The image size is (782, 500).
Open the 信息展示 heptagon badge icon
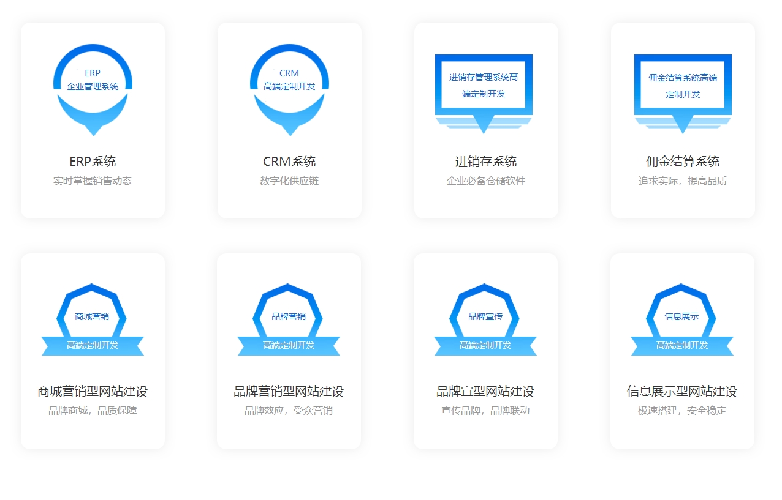(682, 319)
